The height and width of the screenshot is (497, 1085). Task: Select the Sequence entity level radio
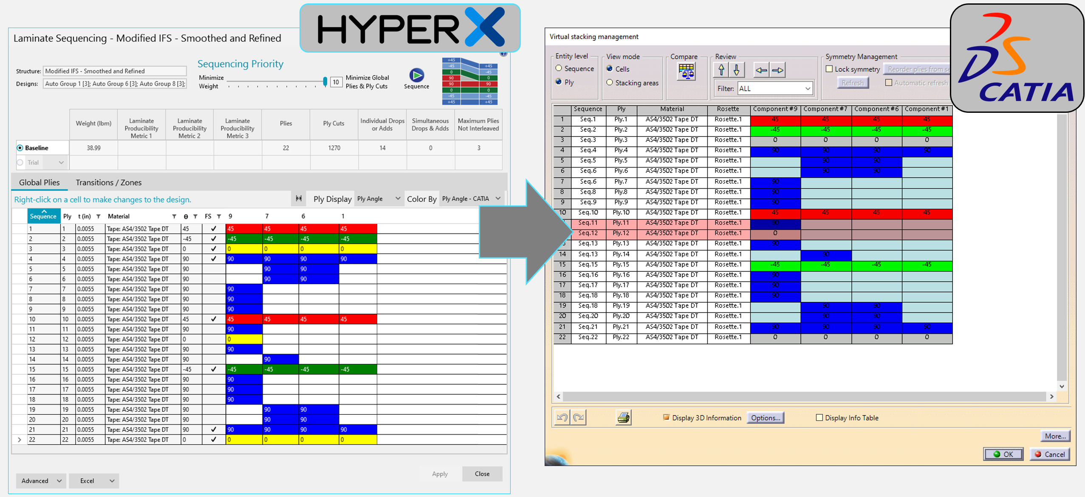559,68
